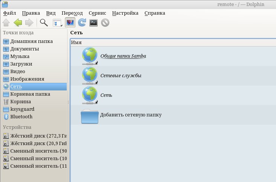Click the Сменный носитель (90 drive icon
This screenshot has height=182, width=276.
(6, 151)
